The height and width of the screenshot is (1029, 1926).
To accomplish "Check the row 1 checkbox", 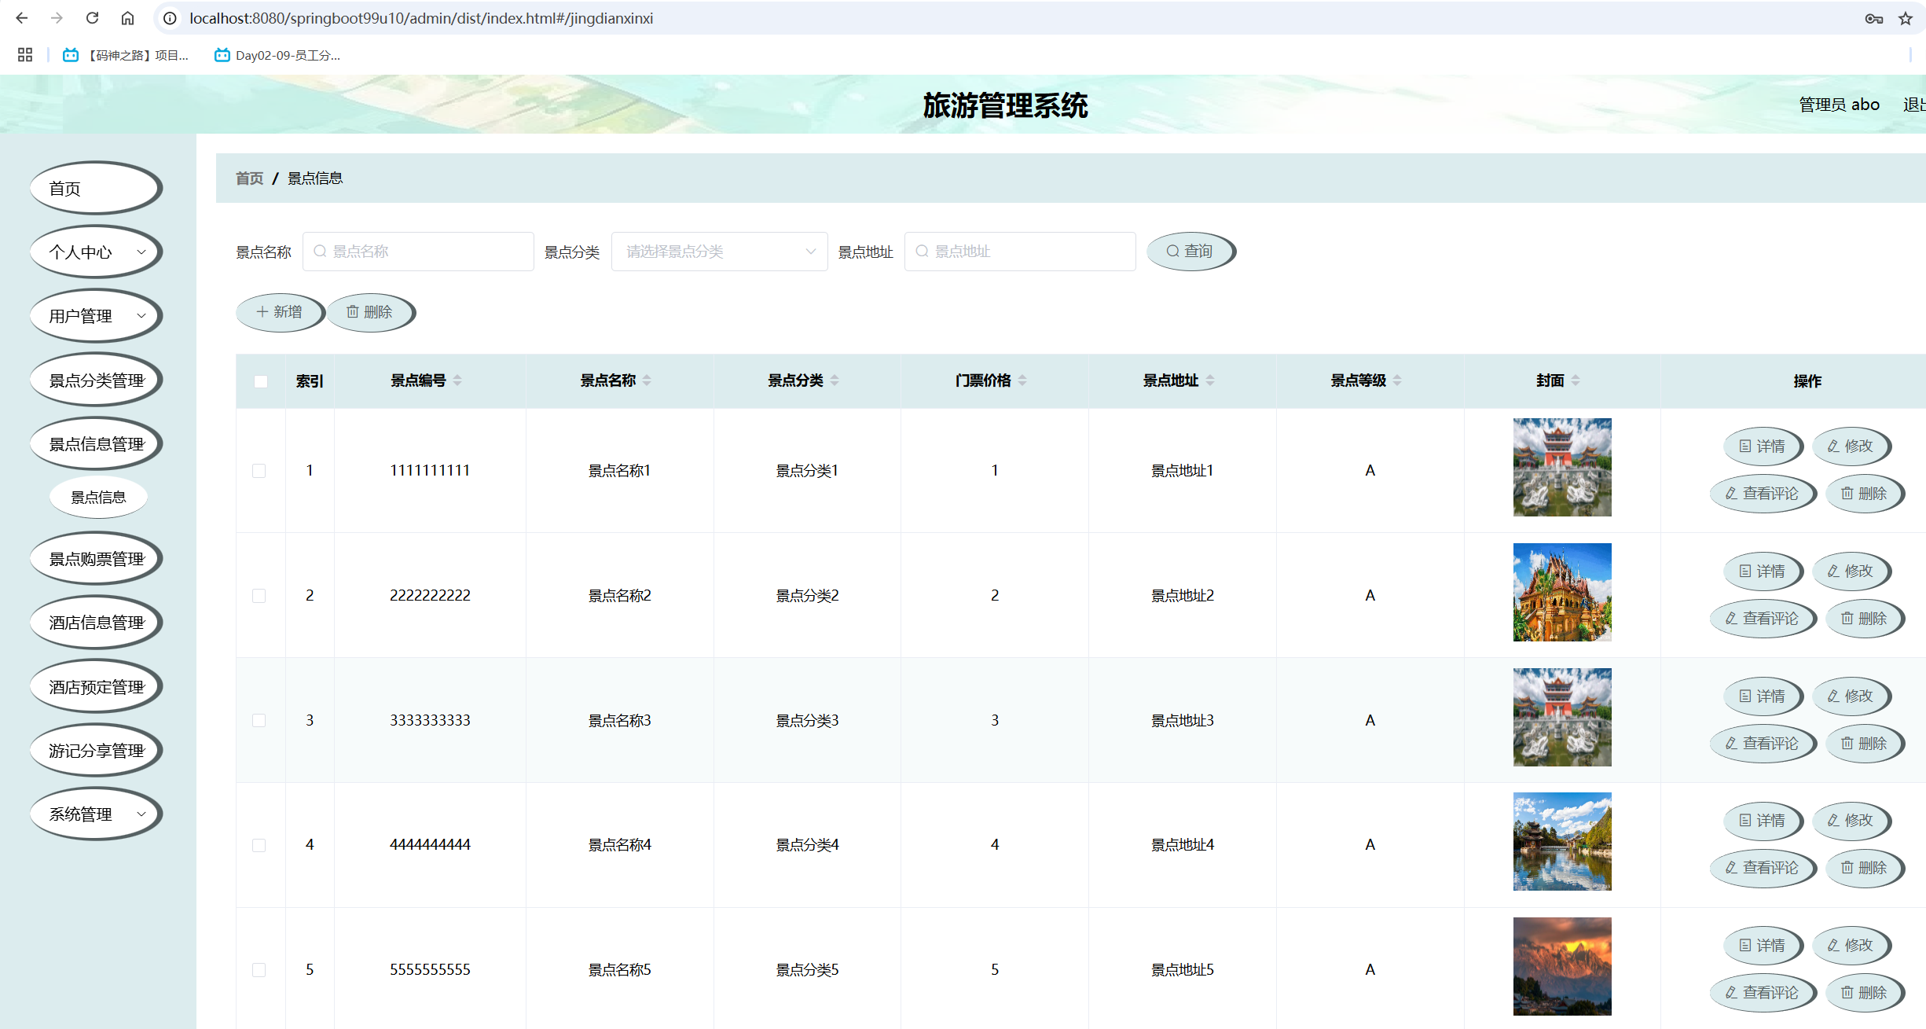I will click(259, 471).
